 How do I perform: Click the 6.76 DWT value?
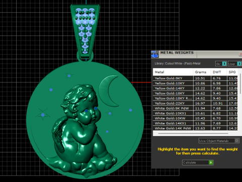217,78
